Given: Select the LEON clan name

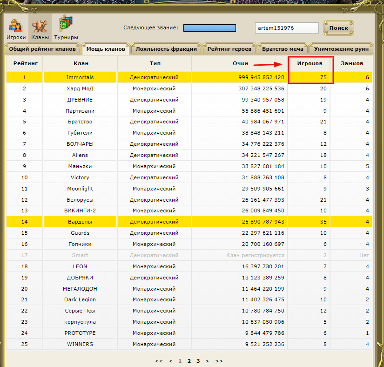Looking at the screenshot, I should 80,266.
